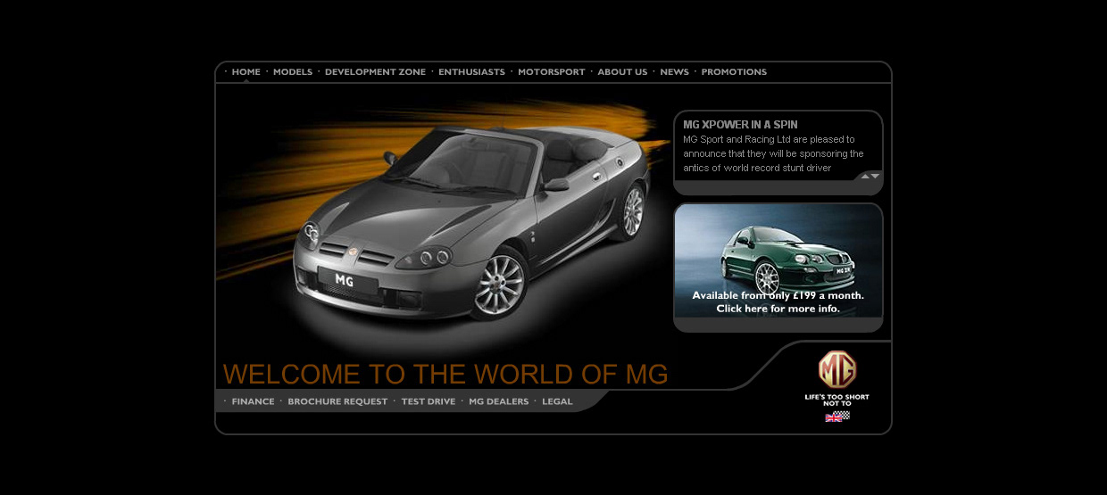The height and width of the screenshot is (495, 1107).
Task: Open the MOTORSPORT section
Action: 552,72
